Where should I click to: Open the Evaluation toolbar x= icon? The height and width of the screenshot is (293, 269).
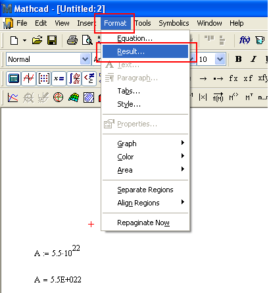pyautogui.click(x=59, y=78)
